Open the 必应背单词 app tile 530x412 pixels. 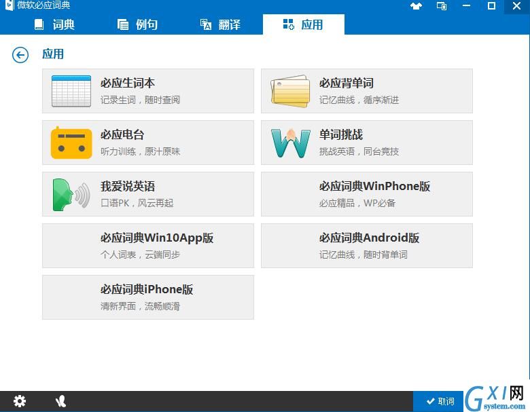tap(367, 91)
